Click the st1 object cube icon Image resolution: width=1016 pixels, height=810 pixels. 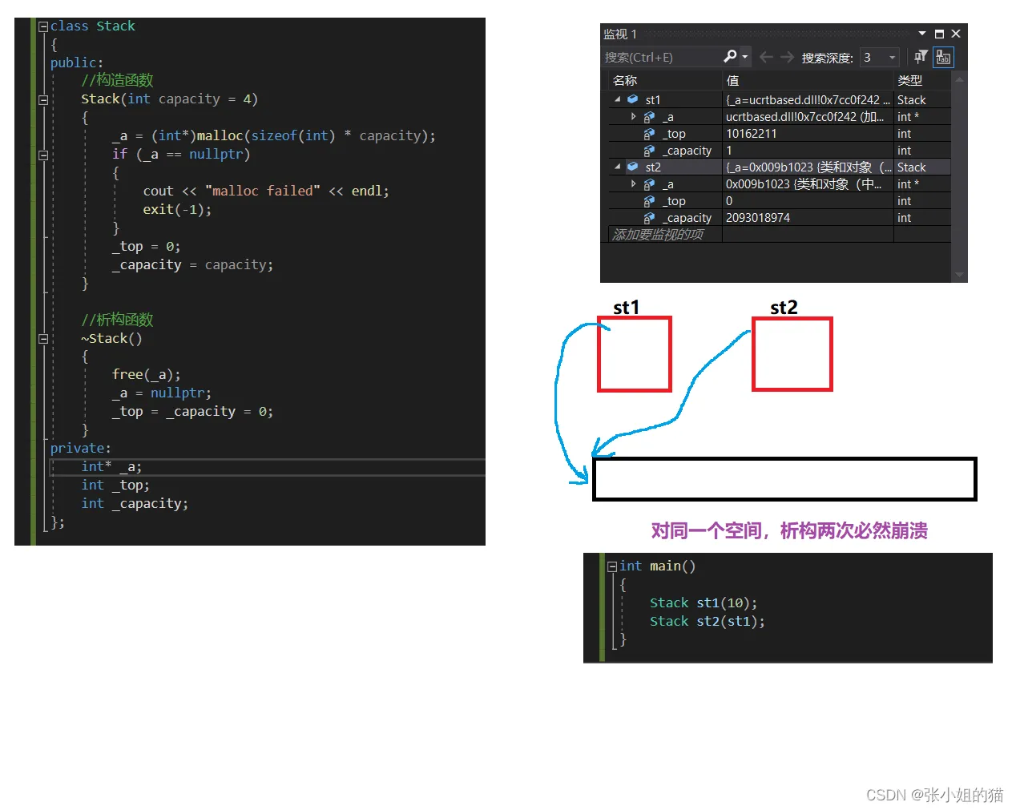[x=632, y=99]
